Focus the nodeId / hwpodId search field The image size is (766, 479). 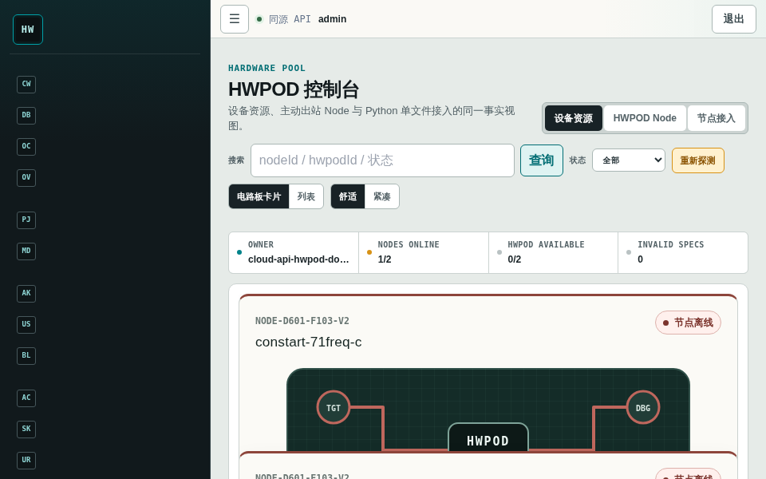pyautogui.click(x=382, y=160)
